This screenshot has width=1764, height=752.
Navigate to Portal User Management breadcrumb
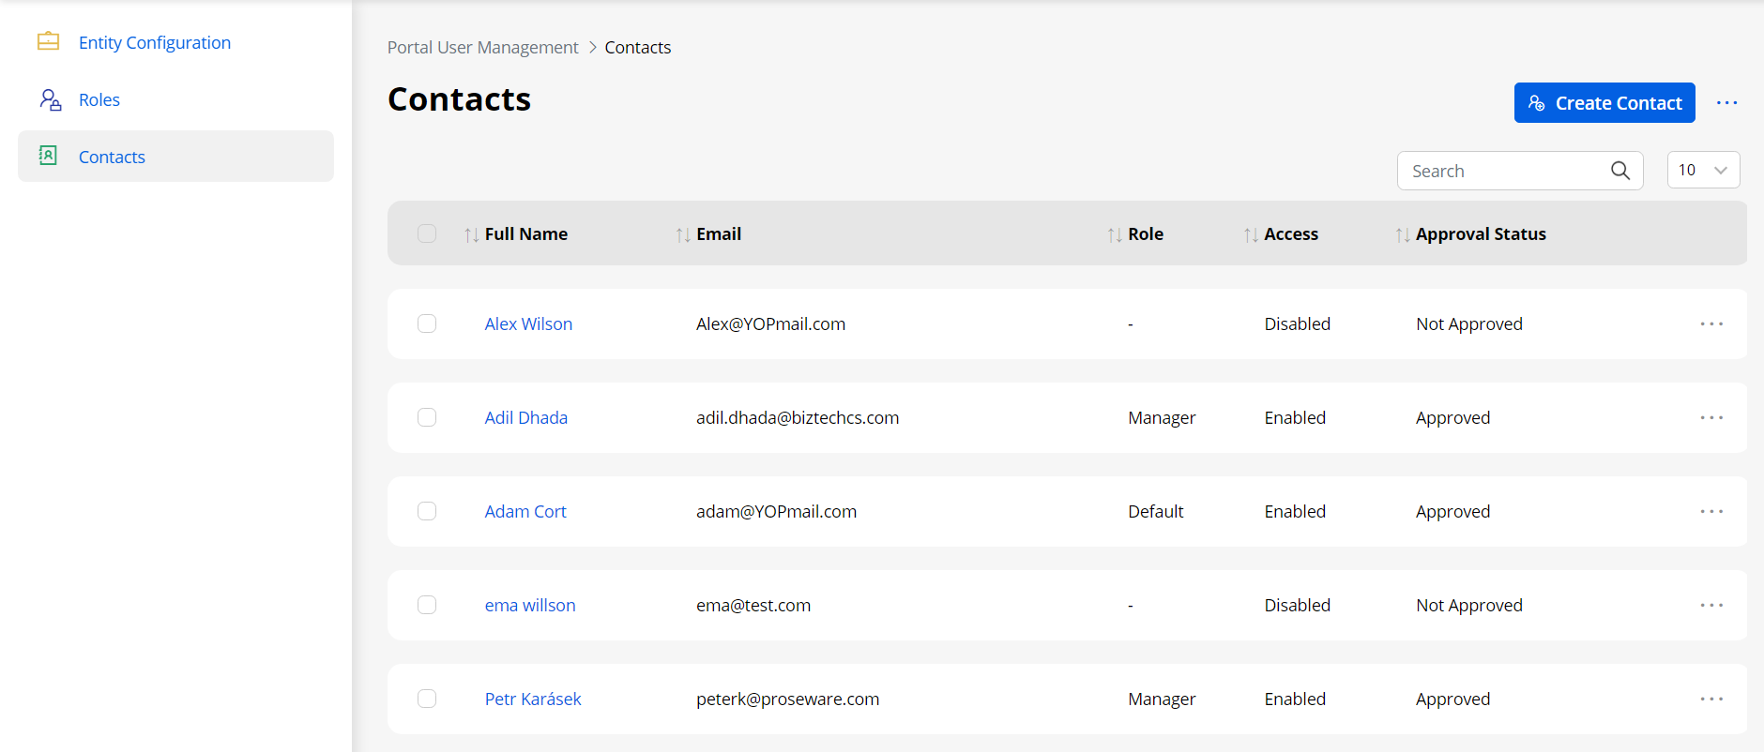tap(482, 47)
